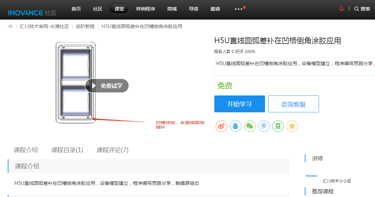The height and width of the screenshot is (197, 375).
Task: Click the home icon in the breadcrumb
Action: click(x=10, y=26)
